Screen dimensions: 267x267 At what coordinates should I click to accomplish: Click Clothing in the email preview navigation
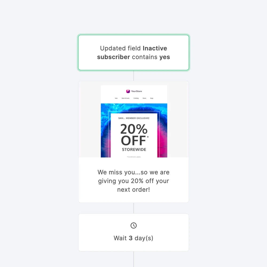[136, 98]
